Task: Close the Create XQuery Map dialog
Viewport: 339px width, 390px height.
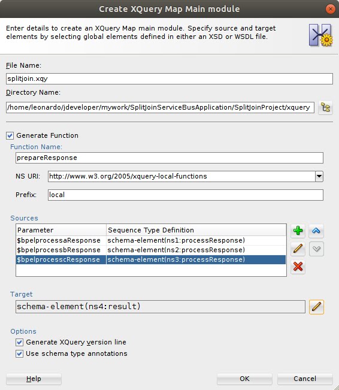Action: click(x=330, y=9)
